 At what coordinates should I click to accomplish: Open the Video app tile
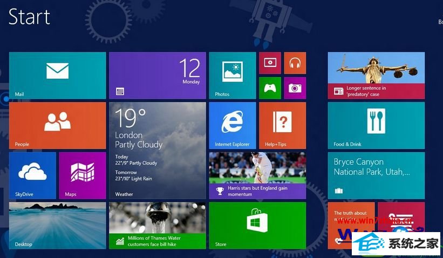pos(270,63)
